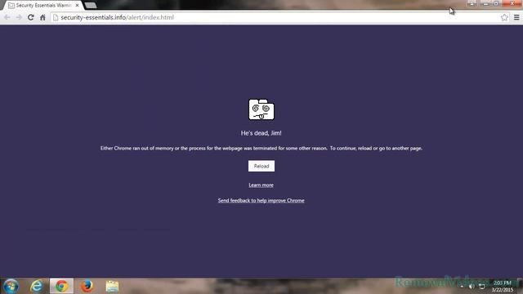Screen dimensions: 523x294
Task: Click the Reload button on the error page
Action: [x=261, y=166]
